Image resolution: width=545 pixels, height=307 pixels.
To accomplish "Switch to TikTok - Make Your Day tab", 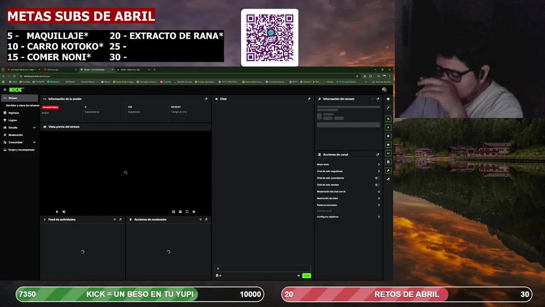I will pyautogui.click(x=133, y=70).
